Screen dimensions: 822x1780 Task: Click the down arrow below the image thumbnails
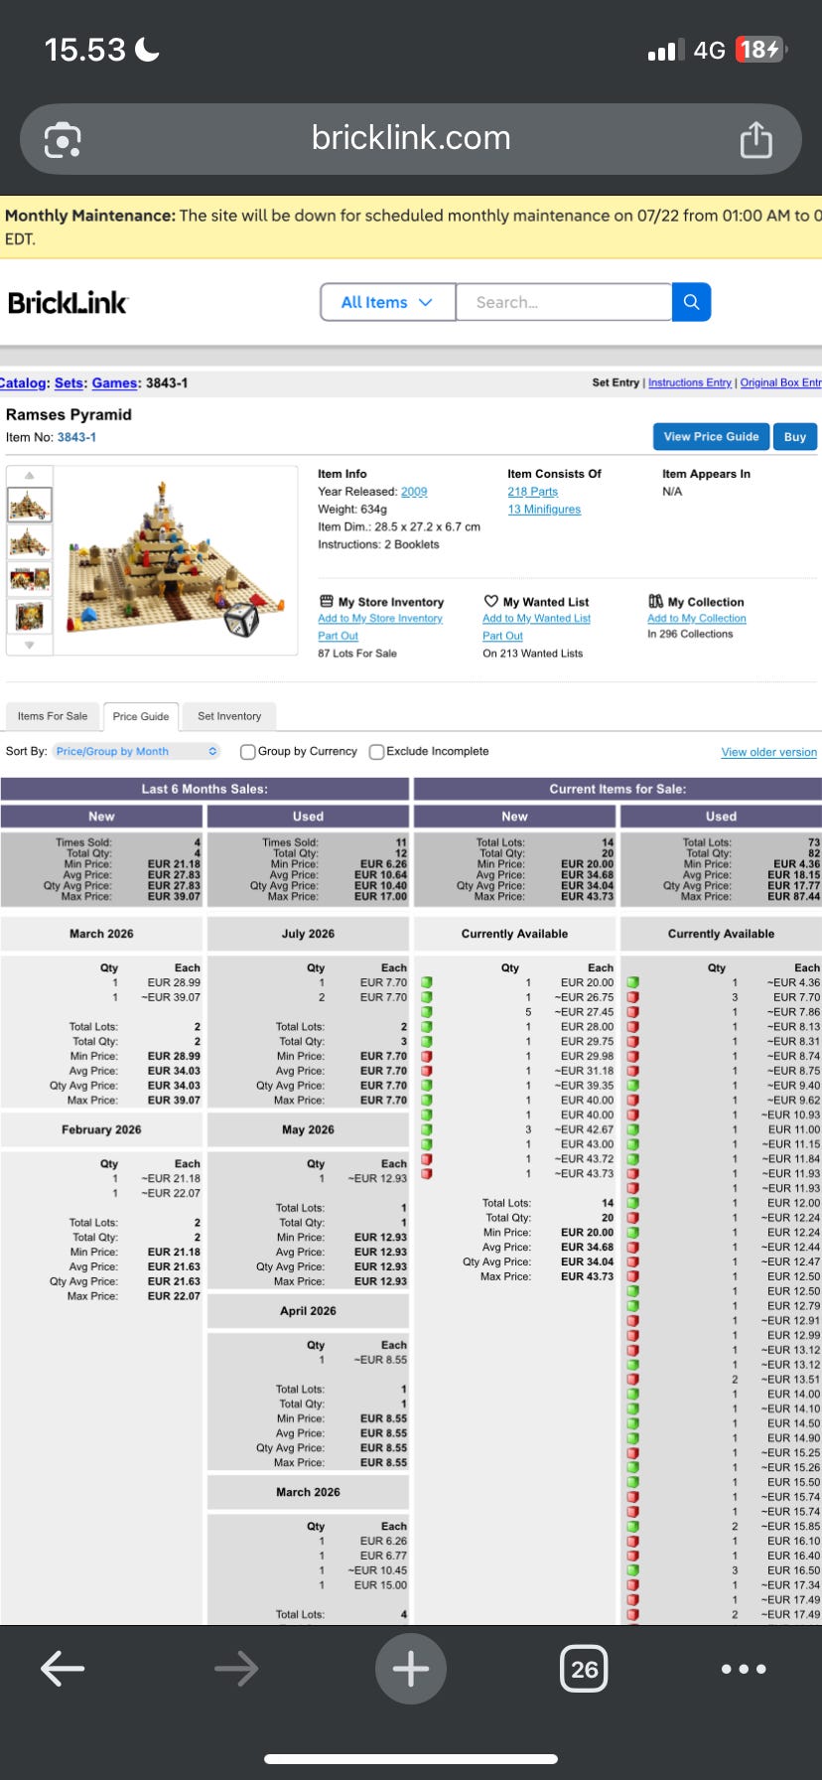(30, 645)
